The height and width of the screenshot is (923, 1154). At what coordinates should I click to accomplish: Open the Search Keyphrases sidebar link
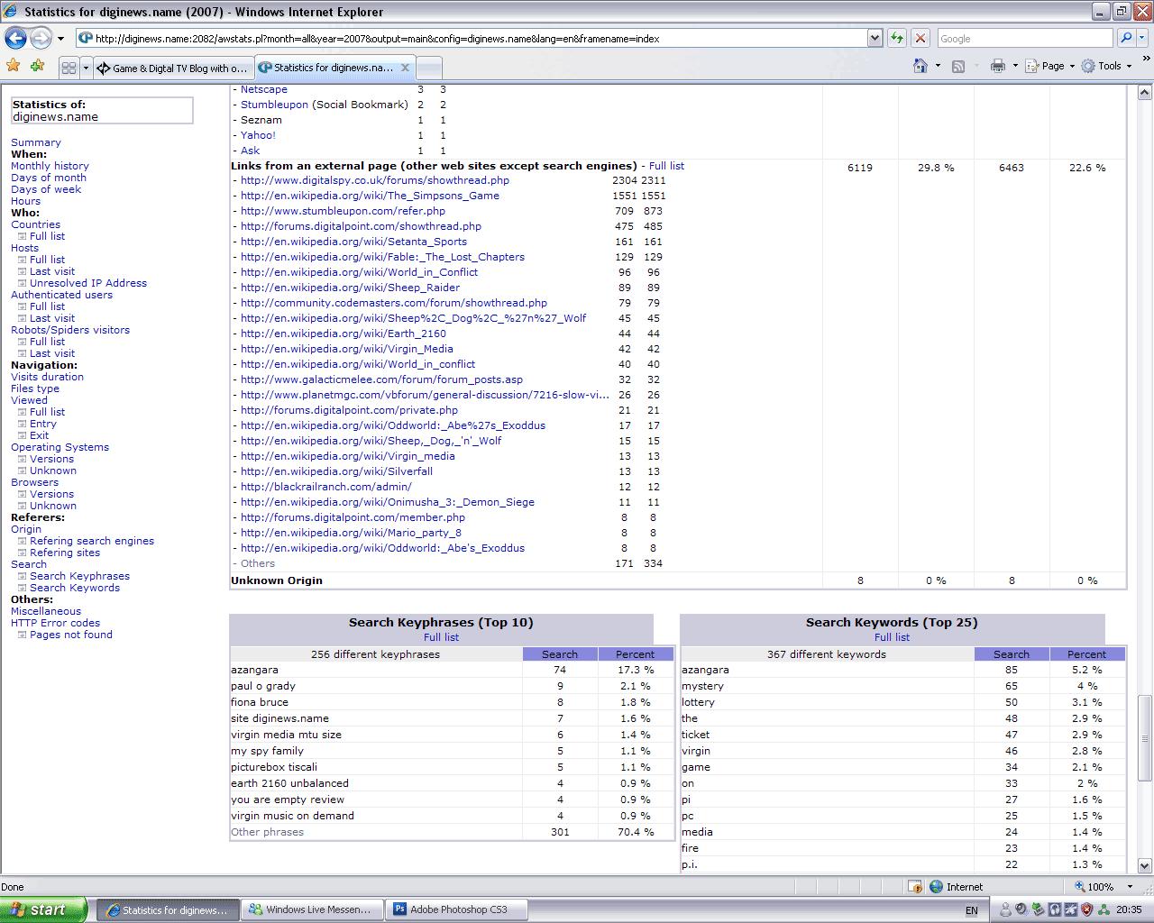tap(79, 576)
